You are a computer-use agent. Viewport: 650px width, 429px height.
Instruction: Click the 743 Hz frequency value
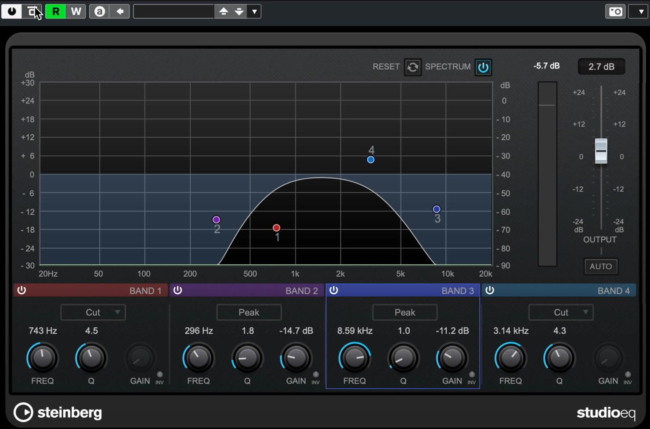43,331
